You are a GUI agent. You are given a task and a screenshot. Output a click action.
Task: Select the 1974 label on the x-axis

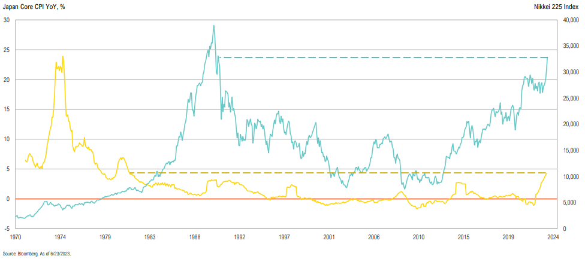coord(62,237)
